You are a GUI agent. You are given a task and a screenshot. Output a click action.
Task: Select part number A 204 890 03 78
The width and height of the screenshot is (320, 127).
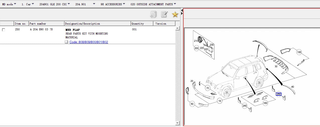coord(41,30)
